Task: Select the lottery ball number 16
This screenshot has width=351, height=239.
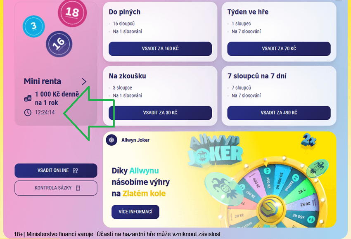Action: 58,44
